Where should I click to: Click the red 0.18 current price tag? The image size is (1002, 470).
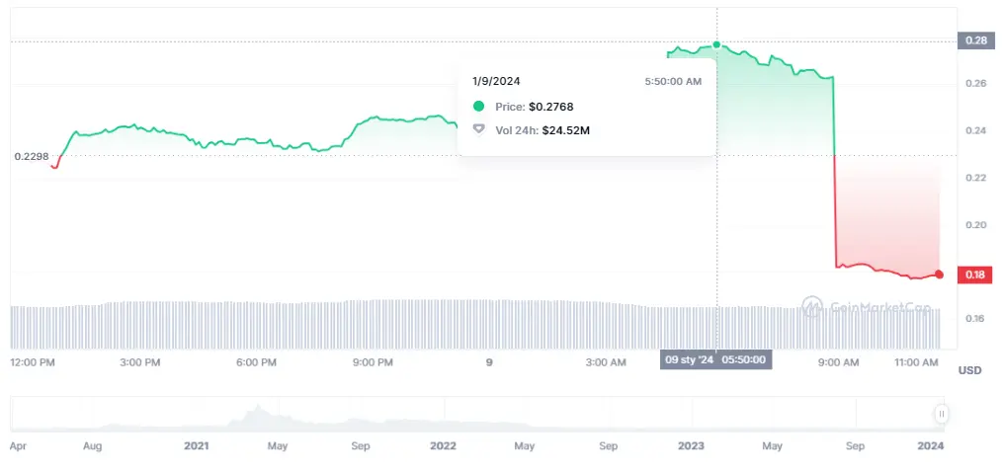click(975, 275)
